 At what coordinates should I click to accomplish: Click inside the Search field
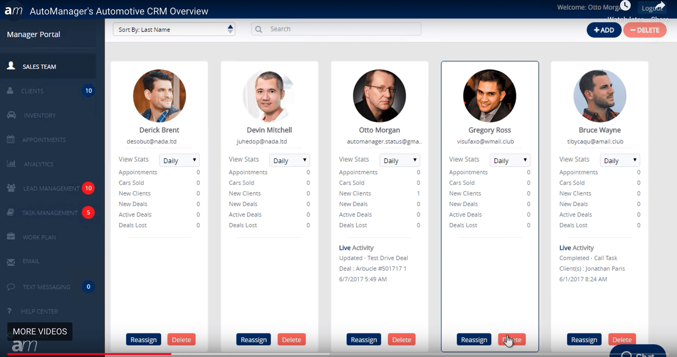pos(336,29)
